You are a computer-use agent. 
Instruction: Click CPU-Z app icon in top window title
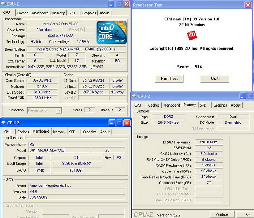pyautogui.click(x=3, y=4)
